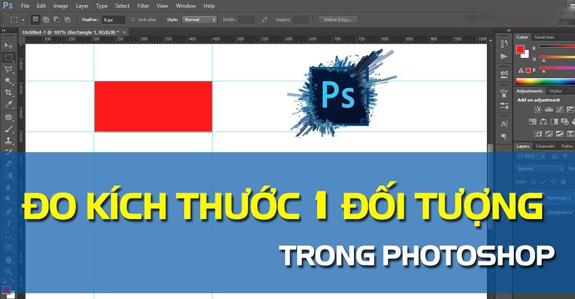Screen dimensions: 575x299
Task: Select the Brush tool
Action: [x=9, y=129]
